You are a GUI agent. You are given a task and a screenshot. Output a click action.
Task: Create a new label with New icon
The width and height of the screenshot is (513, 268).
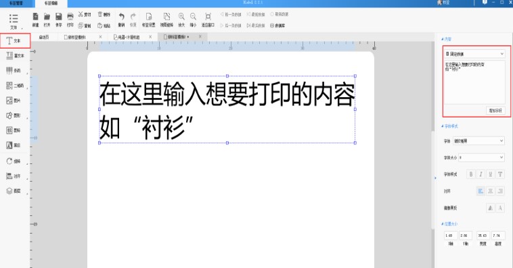36,20
